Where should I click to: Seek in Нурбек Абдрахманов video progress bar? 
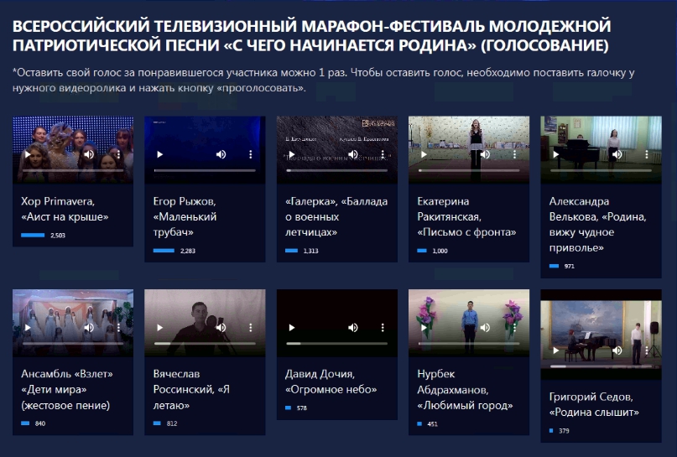469,344
